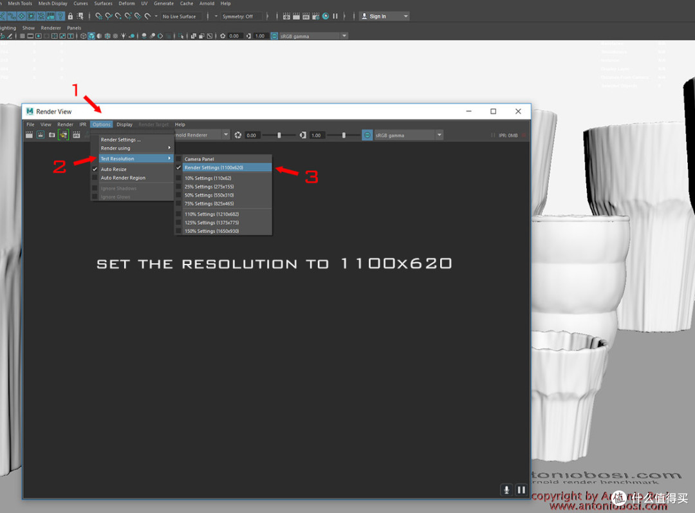Image resolution: width=695 pixels, height=513 pixels.
Task: Click the microphone icon at Render View bottom
Action: (x=506, y=490)
